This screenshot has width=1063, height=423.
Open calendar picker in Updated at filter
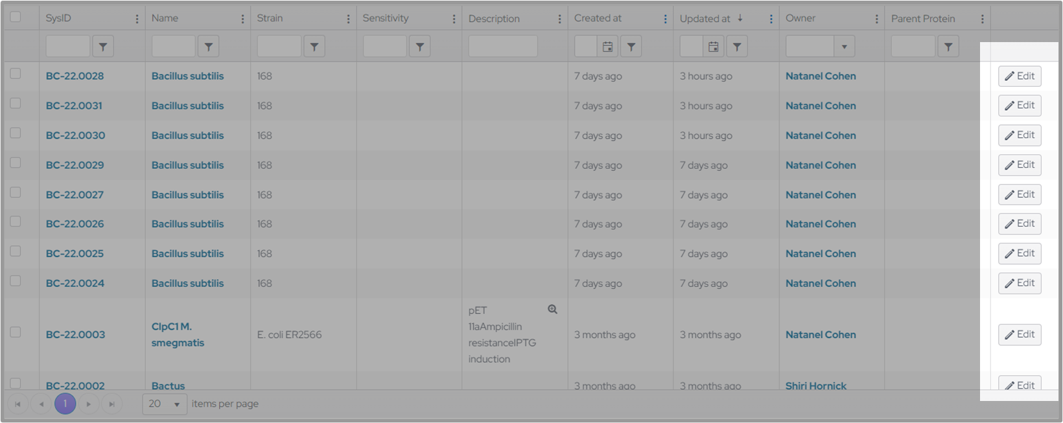[x=713, y=47]
